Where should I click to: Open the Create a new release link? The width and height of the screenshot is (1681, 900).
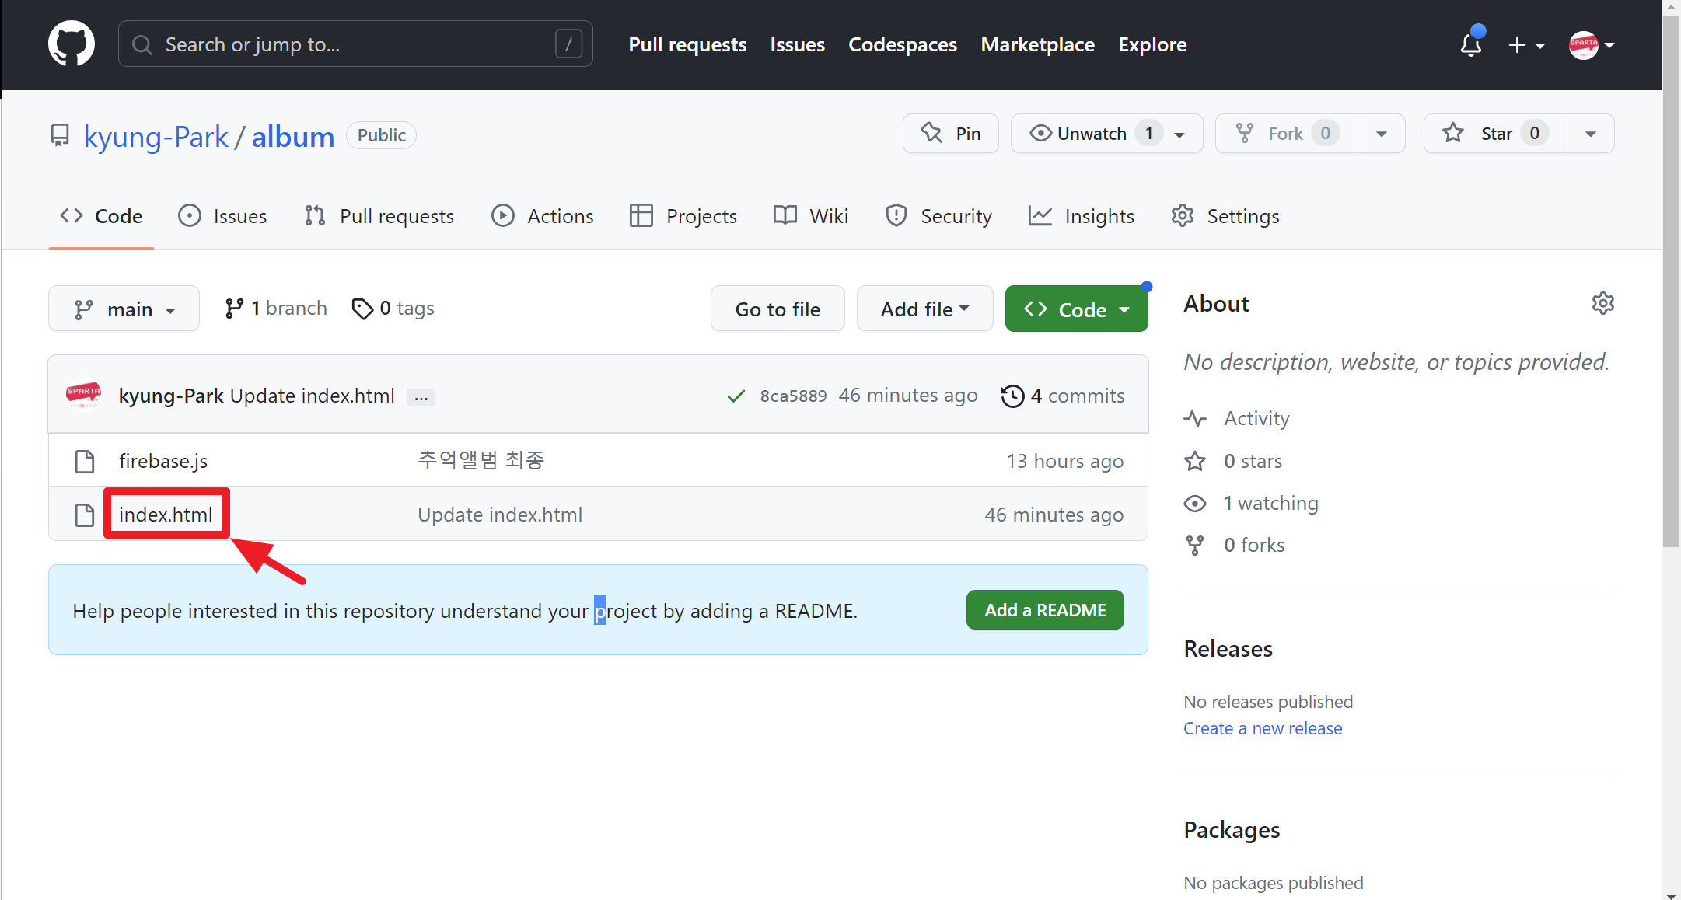coord(1262,728)
